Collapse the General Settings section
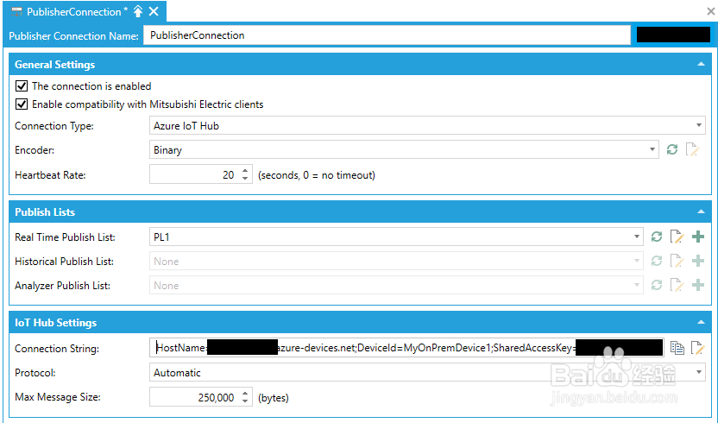The height and width of the screenshot is (423, 718). click(x=701, y=64)
